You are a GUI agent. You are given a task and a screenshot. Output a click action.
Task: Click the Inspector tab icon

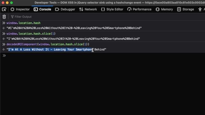[12, 9]
